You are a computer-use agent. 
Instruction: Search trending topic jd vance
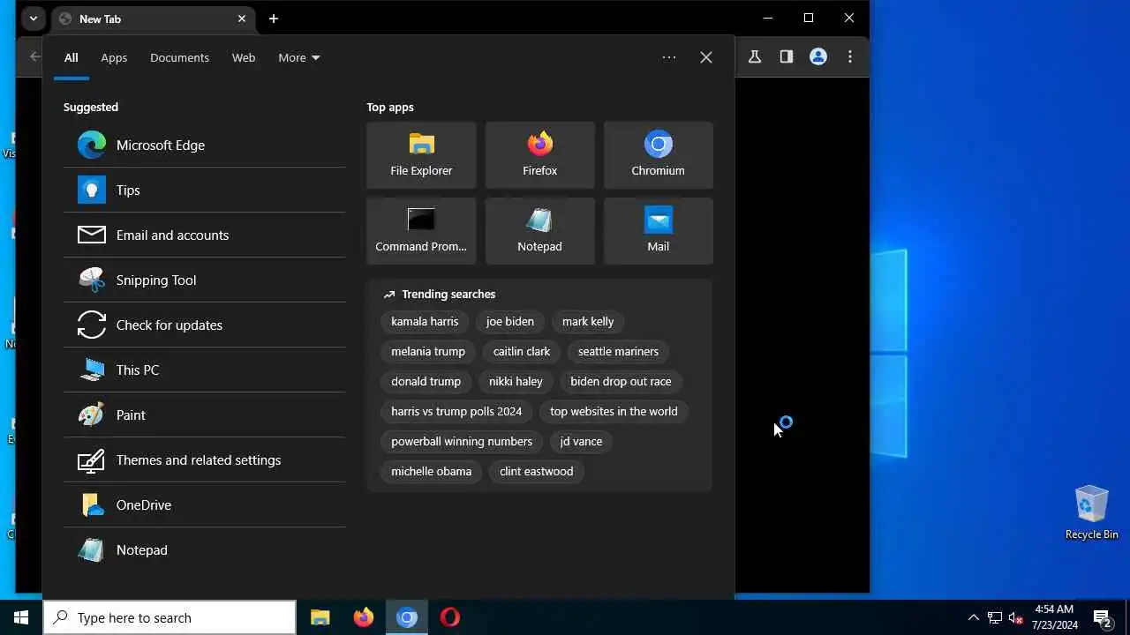(581, 441)
